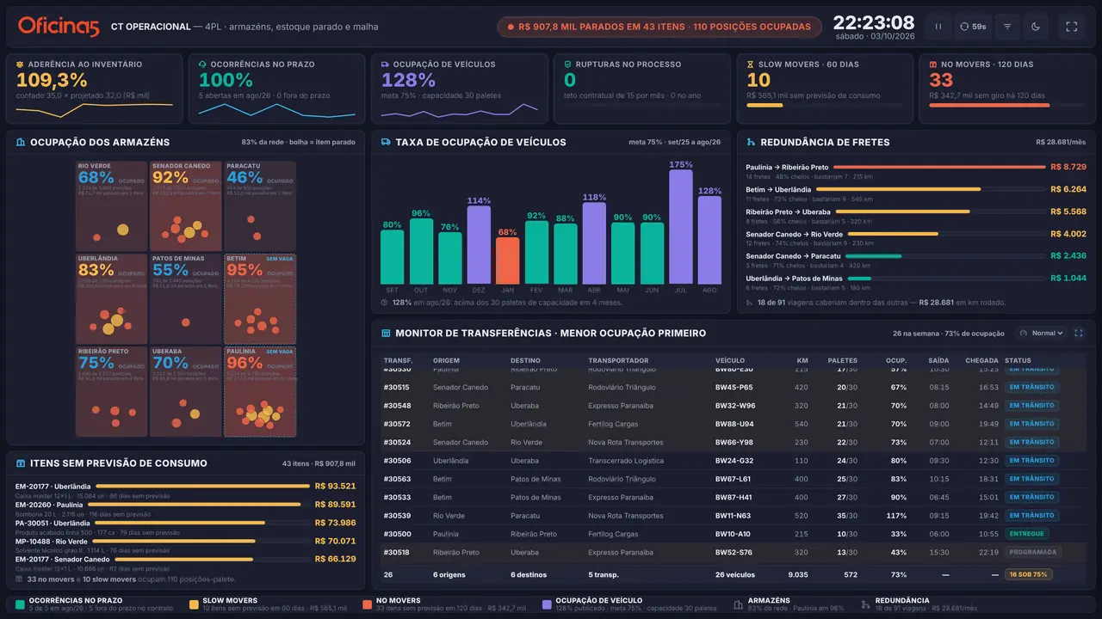This screenshot has height=619, width=1102.
Task: Click the headset icon on Ocorrências no Prazo
Action: tap(203, 64)
